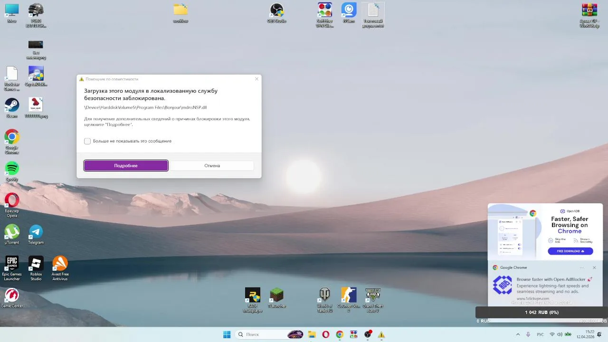Expand hidden system tray icons chevron
Screen dimensions: 608x342
[518, 334]
